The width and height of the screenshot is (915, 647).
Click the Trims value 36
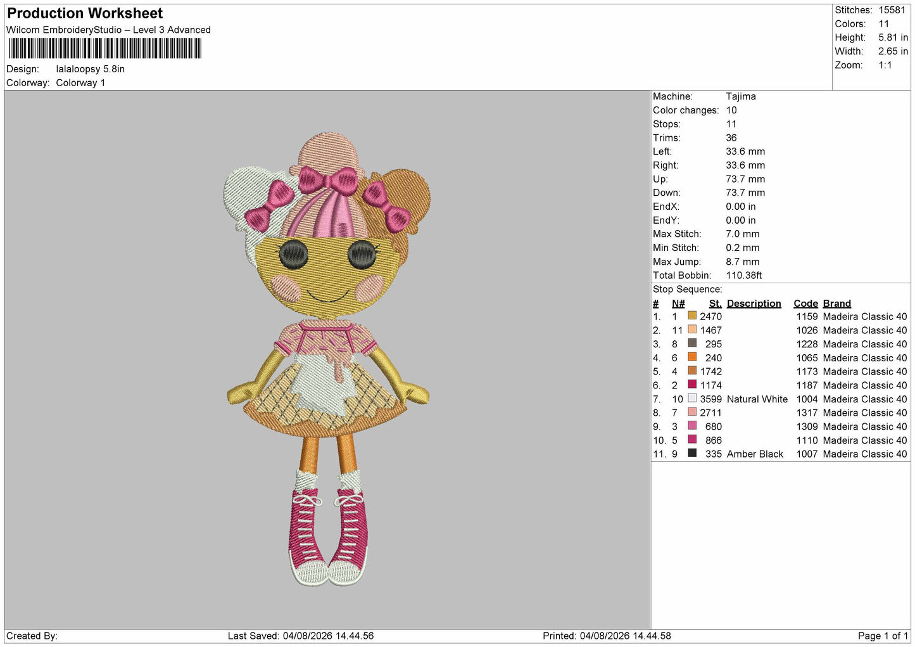click(x=731, y=138)
